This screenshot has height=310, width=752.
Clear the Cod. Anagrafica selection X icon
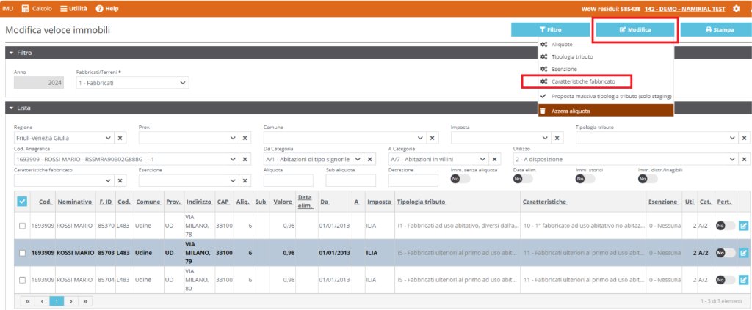coord(245,159)
